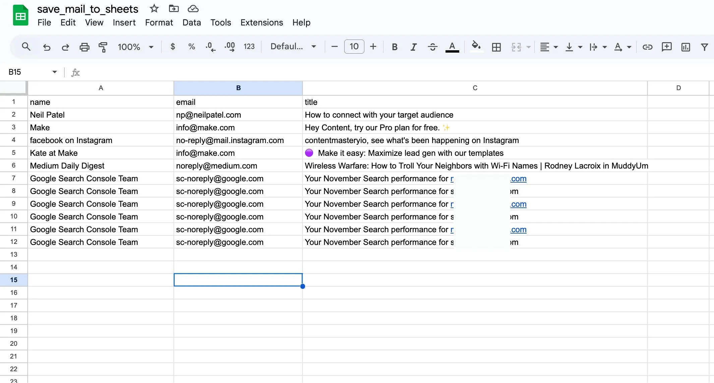Format as currency with dollar icon
This screenshot has height=383, width=714.
tap(173, 47)
